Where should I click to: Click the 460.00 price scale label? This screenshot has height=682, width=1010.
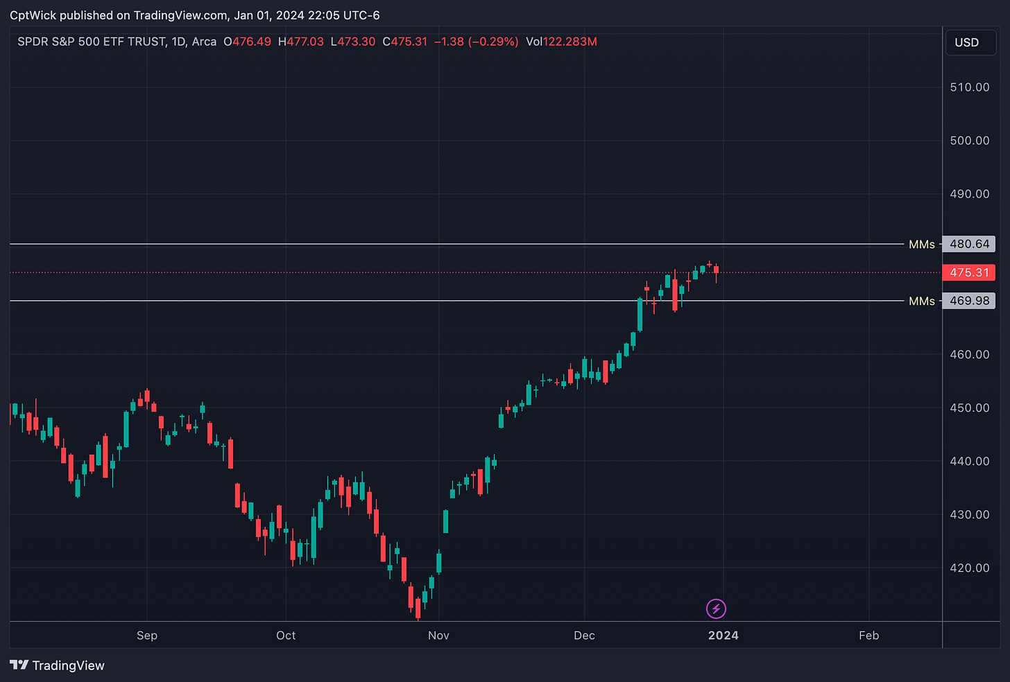[970, 354]
